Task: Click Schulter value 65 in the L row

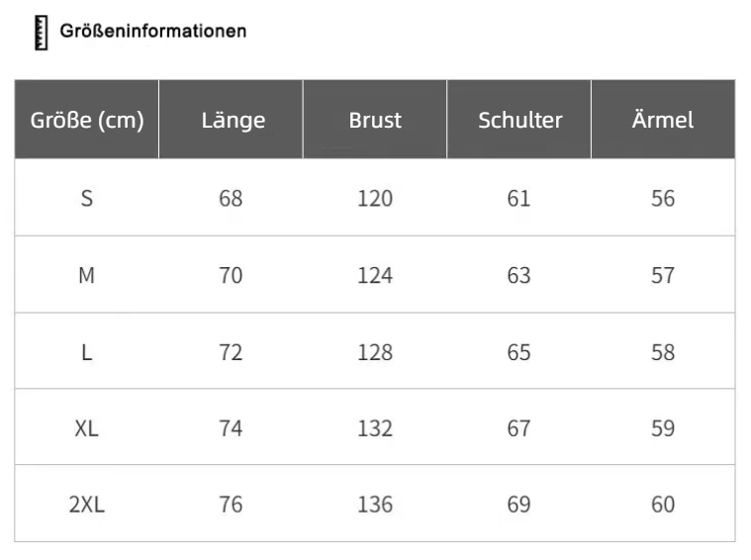Action: click(518, 352)
